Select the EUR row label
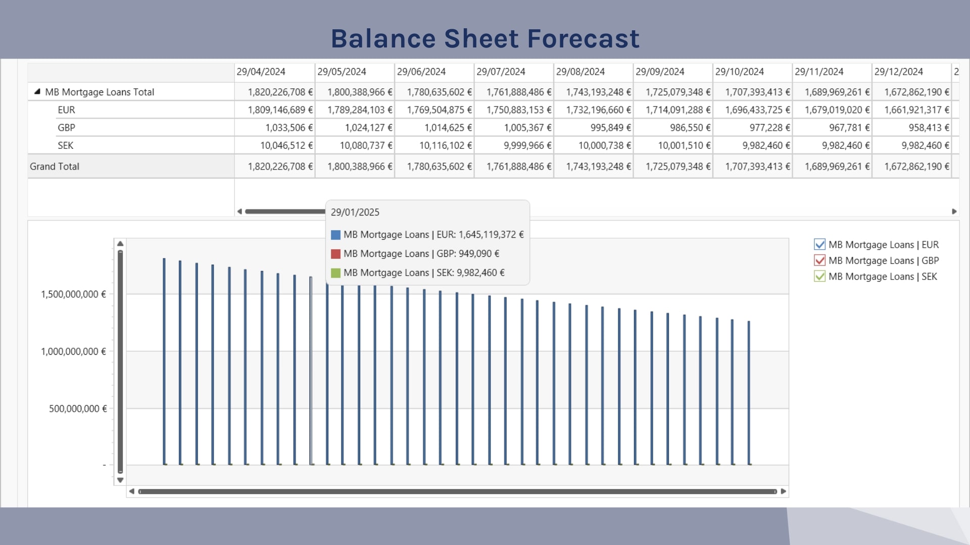This screenshot has width=970, height=545. pos(66,110)
